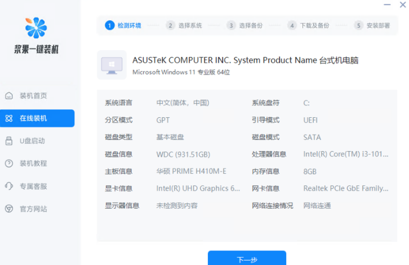
Task: Click the C: system drive value
Action: click(306, 103)
